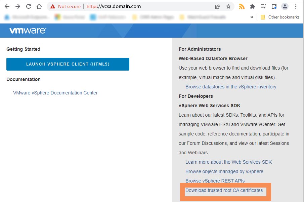Open the RSS feed extension icon
The width and height of the screenshot is (304, 202).
point(242,6)
